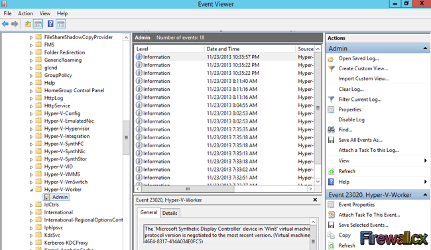This screenshot has height=250, width=431.
Task: Toggle the Show/Hide Action Pane icon
Action: point(61,24)
